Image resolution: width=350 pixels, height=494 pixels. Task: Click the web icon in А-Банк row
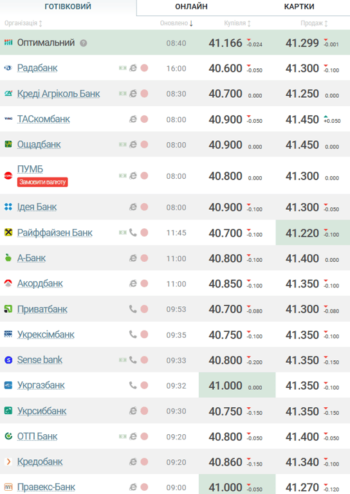[x=133, y=258]
